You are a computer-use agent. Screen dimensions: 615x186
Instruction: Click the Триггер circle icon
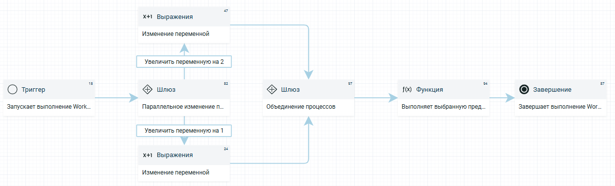coord(13,90)
